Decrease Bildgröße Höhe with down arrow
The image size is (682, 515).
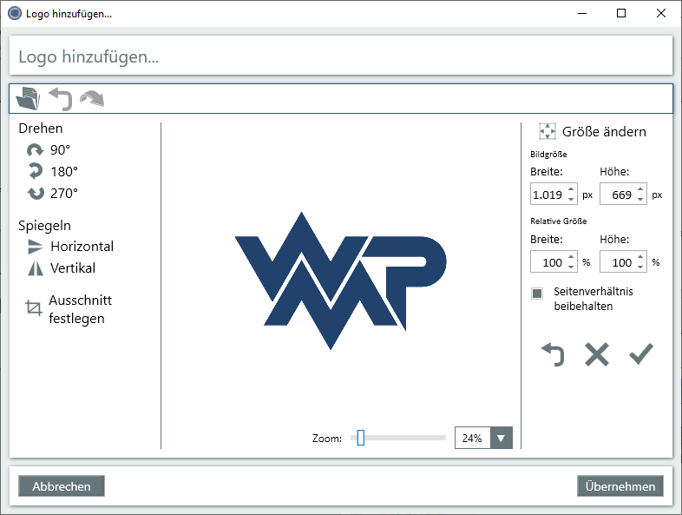pos(640,200)
